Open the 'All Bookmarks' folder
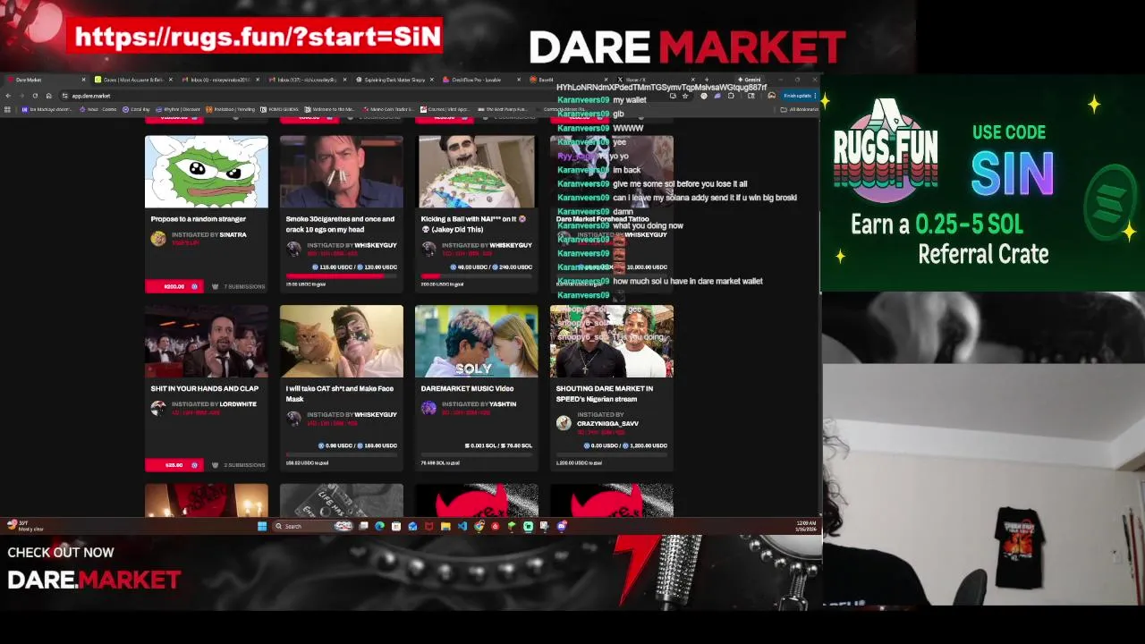1145x644 pixels. point(800,109)
